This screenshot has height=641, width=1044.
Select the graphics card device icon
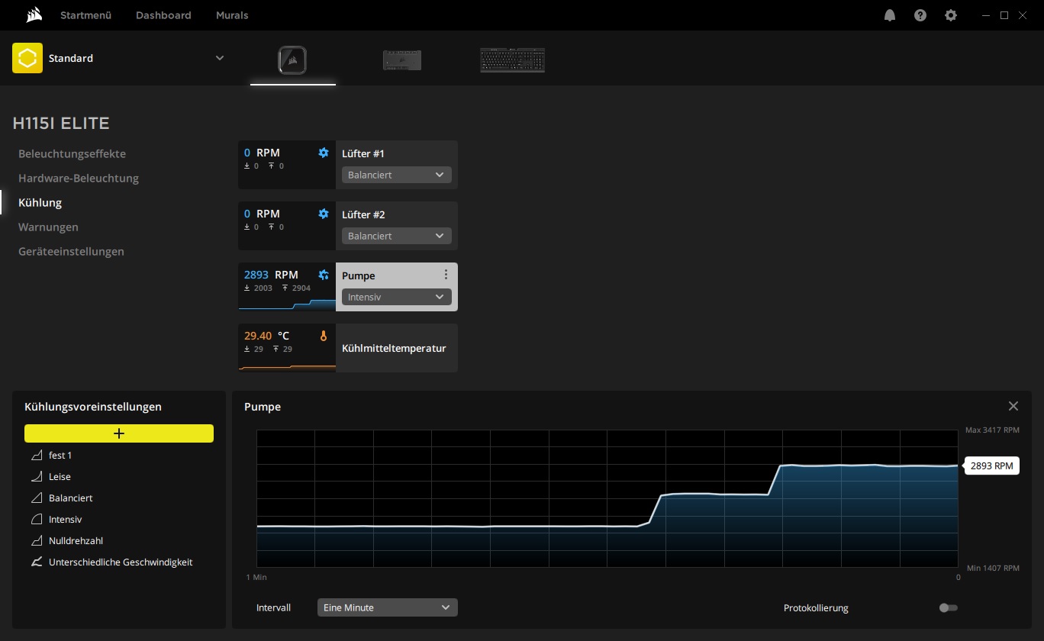(402, 60)
